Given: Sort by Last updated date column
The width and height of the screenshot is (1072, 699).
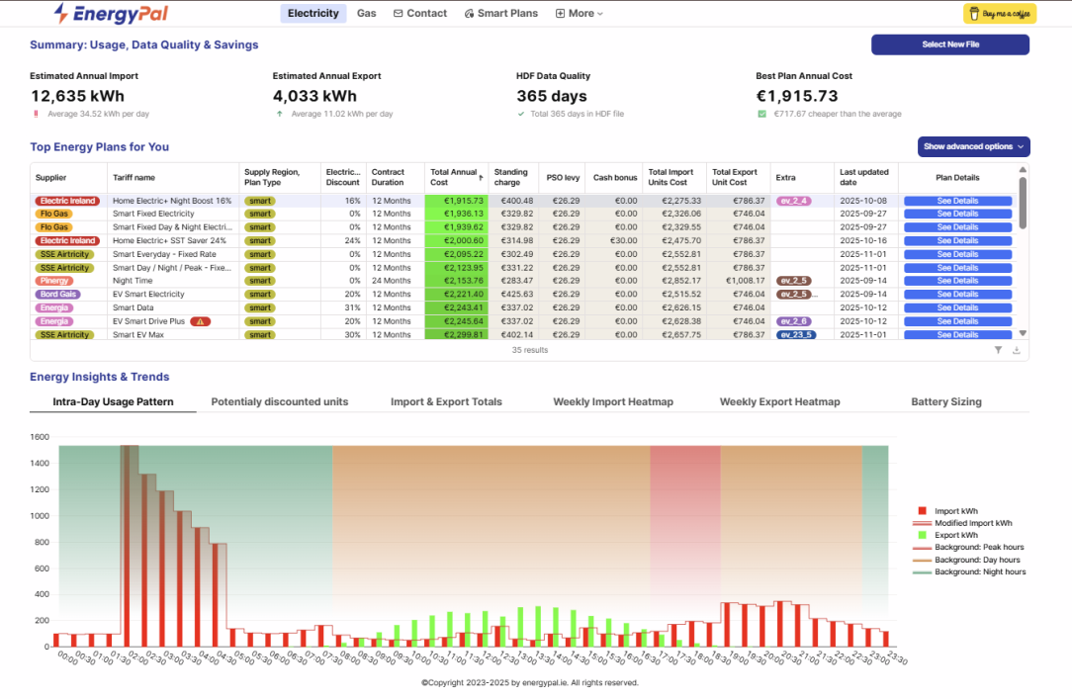Looking at the screenshot, I should (x=864, y=178).
